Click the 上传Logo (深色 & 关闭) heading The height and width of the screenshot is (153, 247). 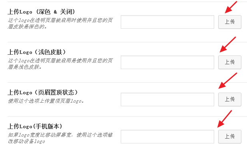41,12
